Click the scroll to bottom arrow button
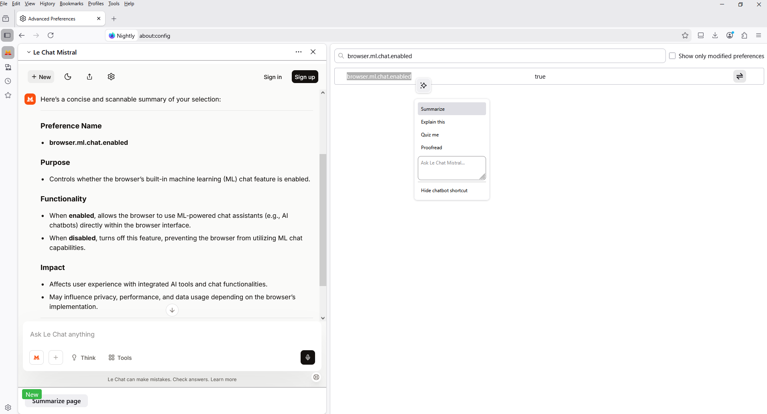 [x=172, y=310]
